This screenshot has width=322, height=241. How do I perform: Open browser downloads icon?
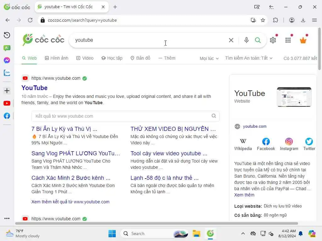tap(303, 20)
